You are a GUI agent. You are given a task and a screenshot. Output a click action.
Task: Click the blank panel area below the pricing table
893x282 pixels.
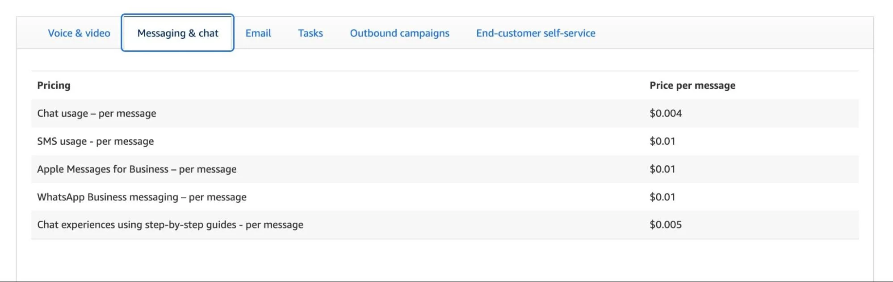click(x=445, y=261)
